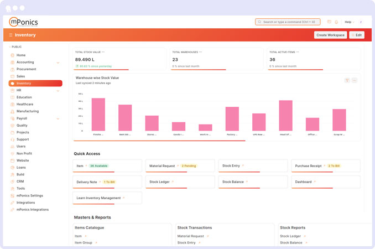This screenshot has height=249, width=375.
Task: Click the Users sidebar icon
Action: [x=12, y=147]
